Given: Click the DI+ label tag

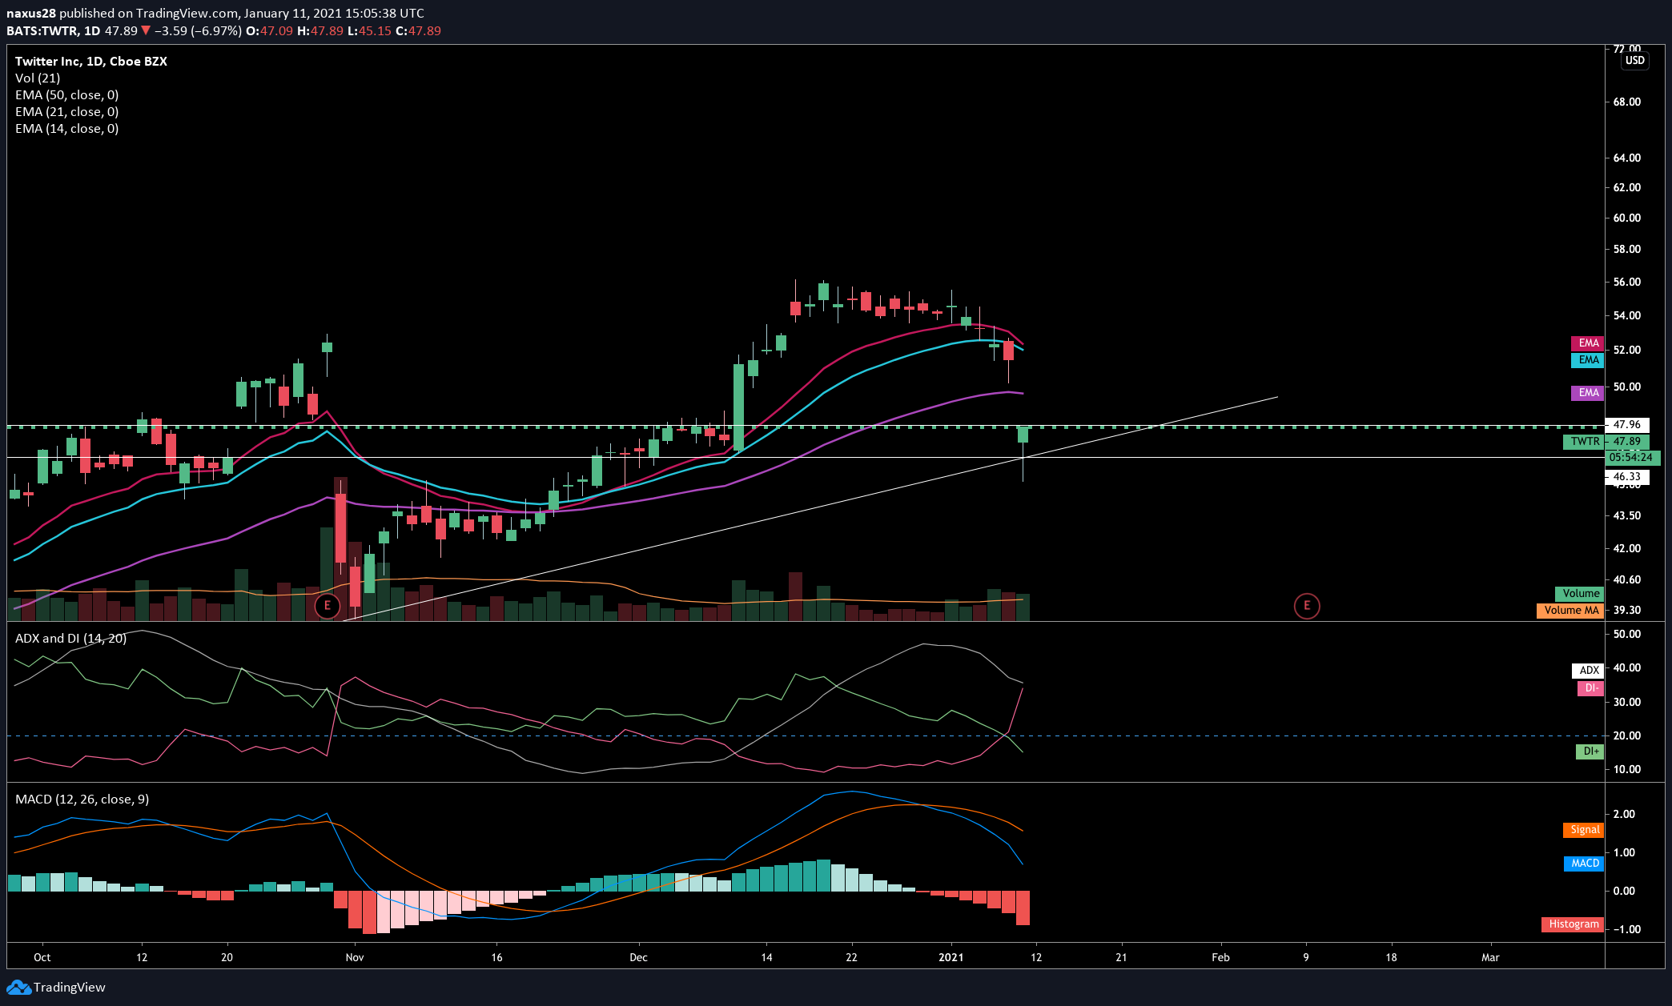Looking at the screenshot, I should [x=1590, y=751].
